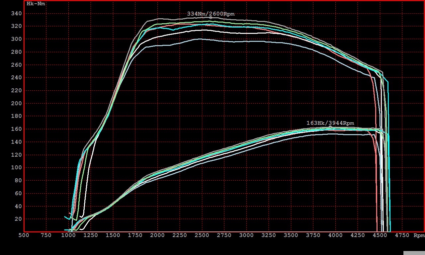The width and height of the screenshot is (425, 255).
Task: Click the Rpm axis unit label
Action: click(x=419, y=235)
